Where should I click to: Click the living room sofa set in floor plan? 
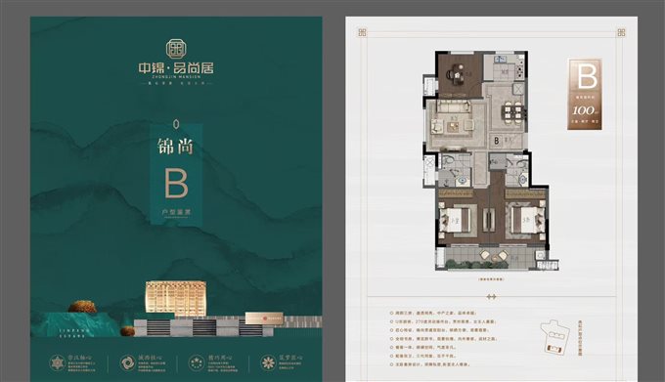click(x=454, y=118)
